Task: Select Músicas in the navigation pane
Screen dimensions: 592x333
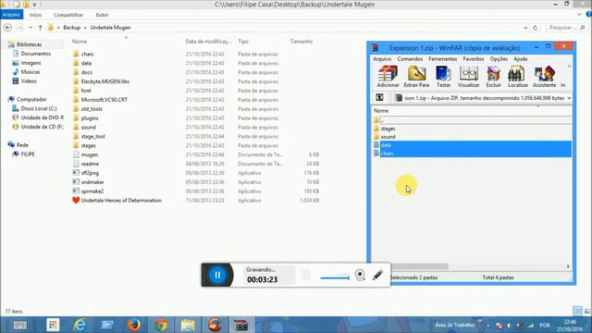Action: click(31, 72)
